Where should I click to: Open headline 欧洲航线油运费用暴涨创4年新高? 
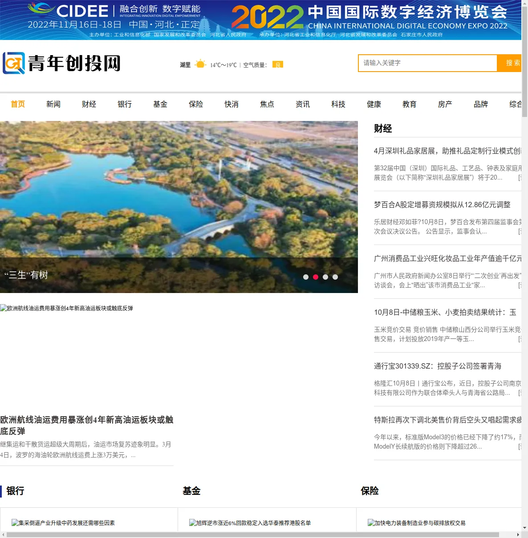87,426
